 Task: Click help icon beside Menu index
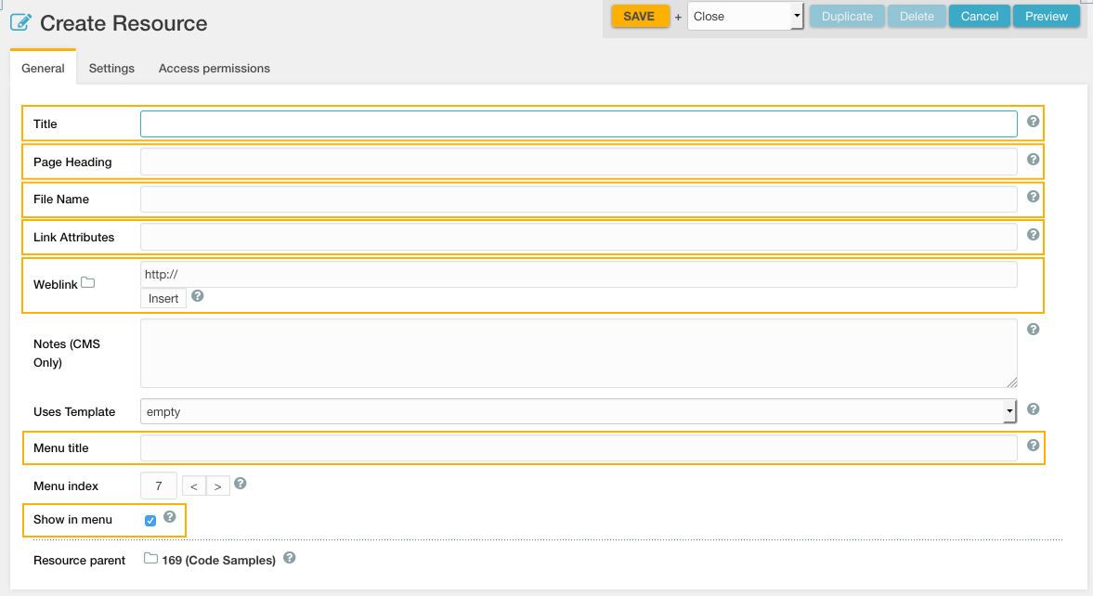(241, 484)
